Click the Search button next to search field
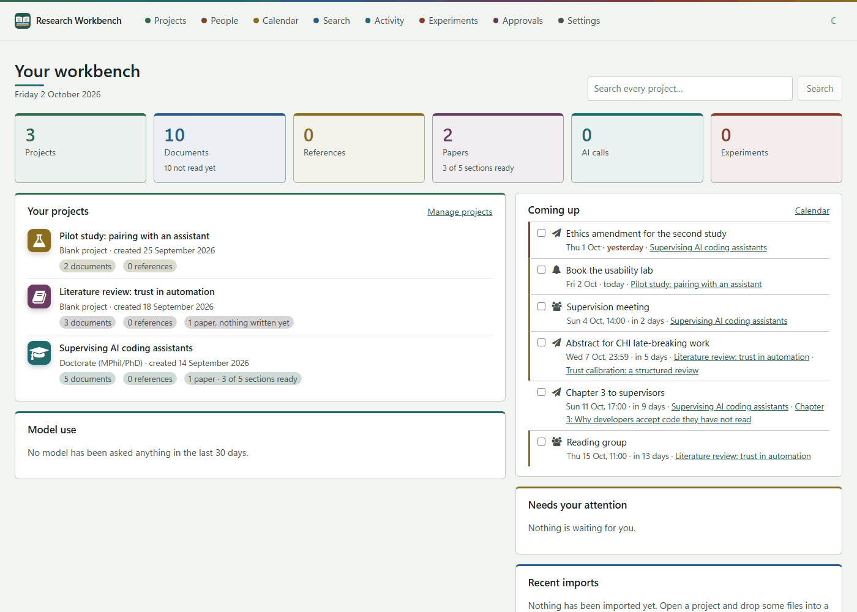857x612 pixels. tap(820, 89)
